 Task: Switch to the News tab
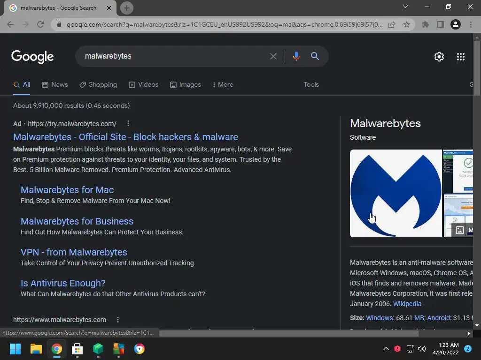pos(55,85)
